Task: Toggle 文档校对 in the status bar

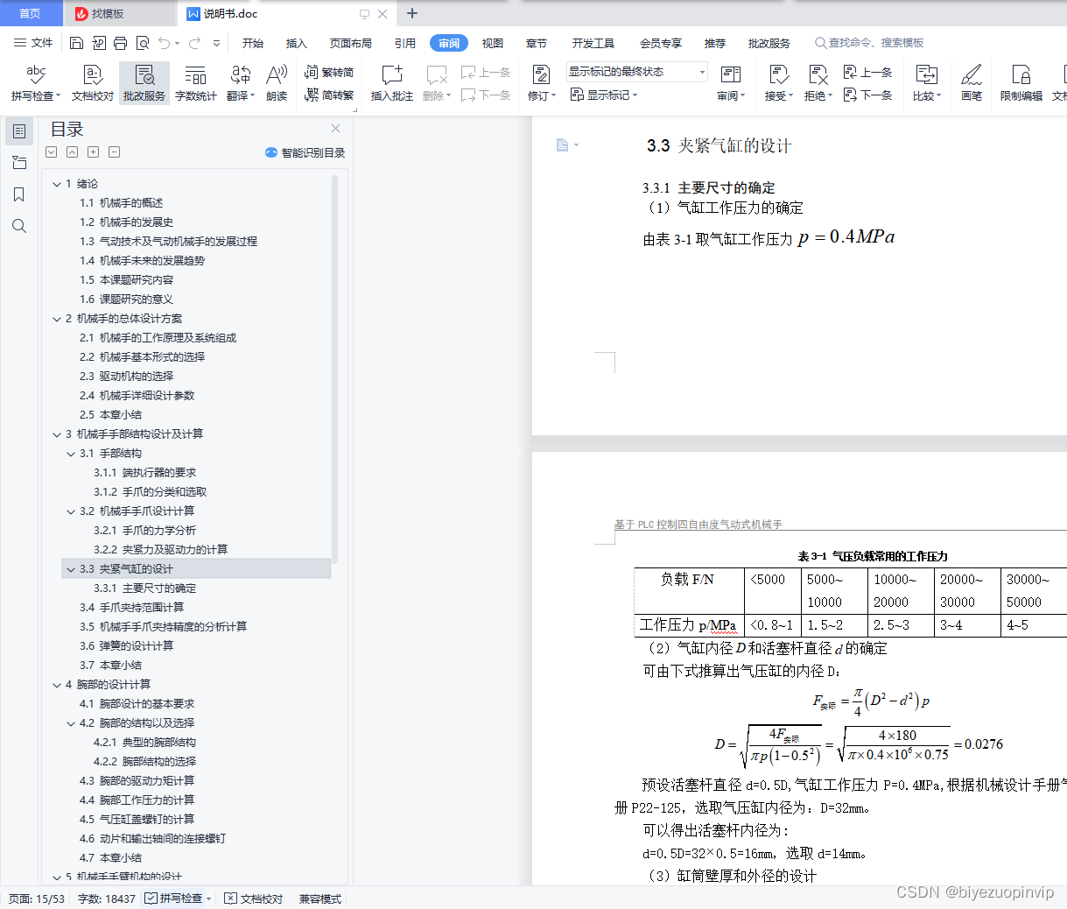Action: 254,898
